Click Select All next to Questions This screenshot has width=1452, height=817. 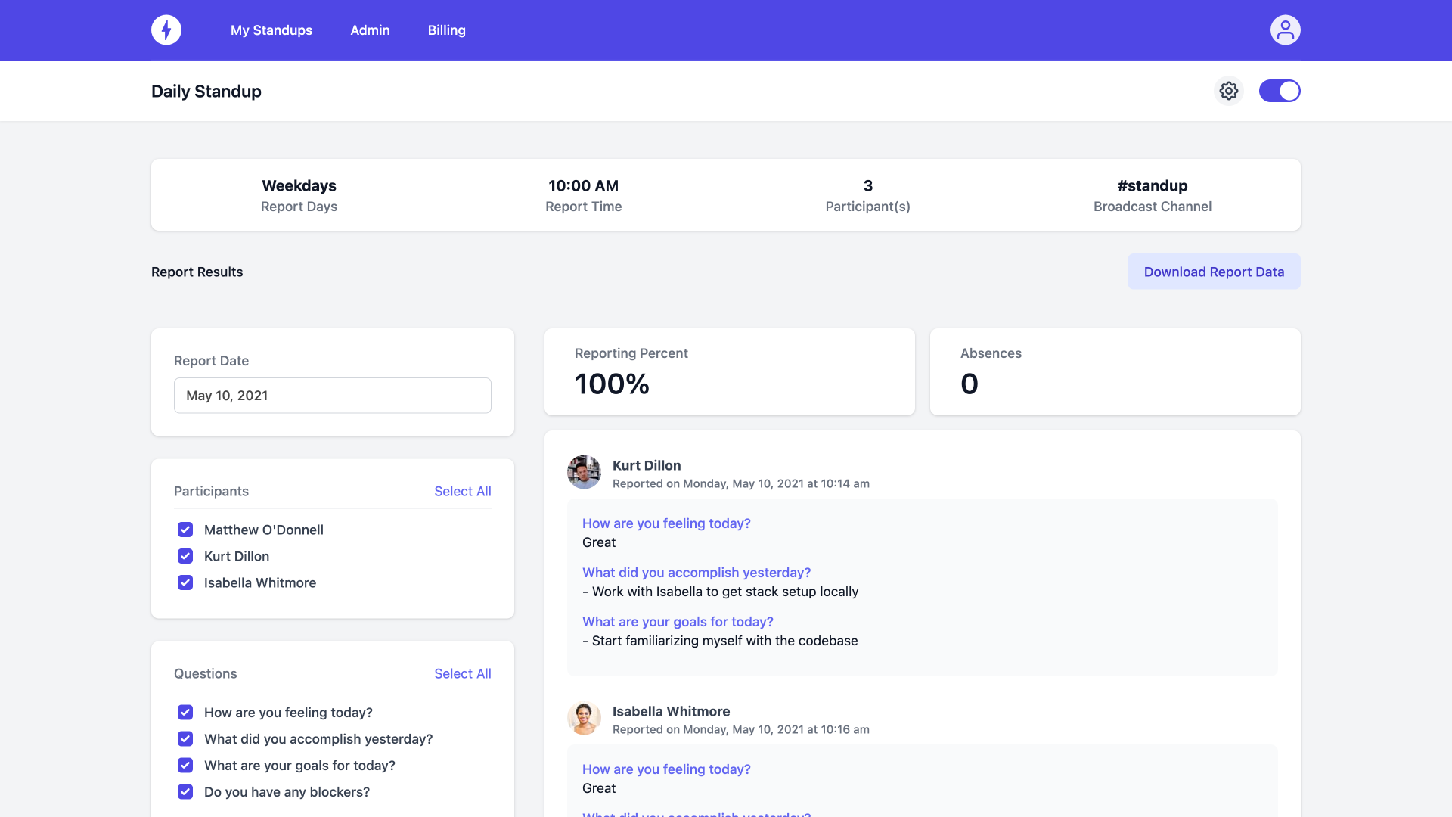click(462, 673)
